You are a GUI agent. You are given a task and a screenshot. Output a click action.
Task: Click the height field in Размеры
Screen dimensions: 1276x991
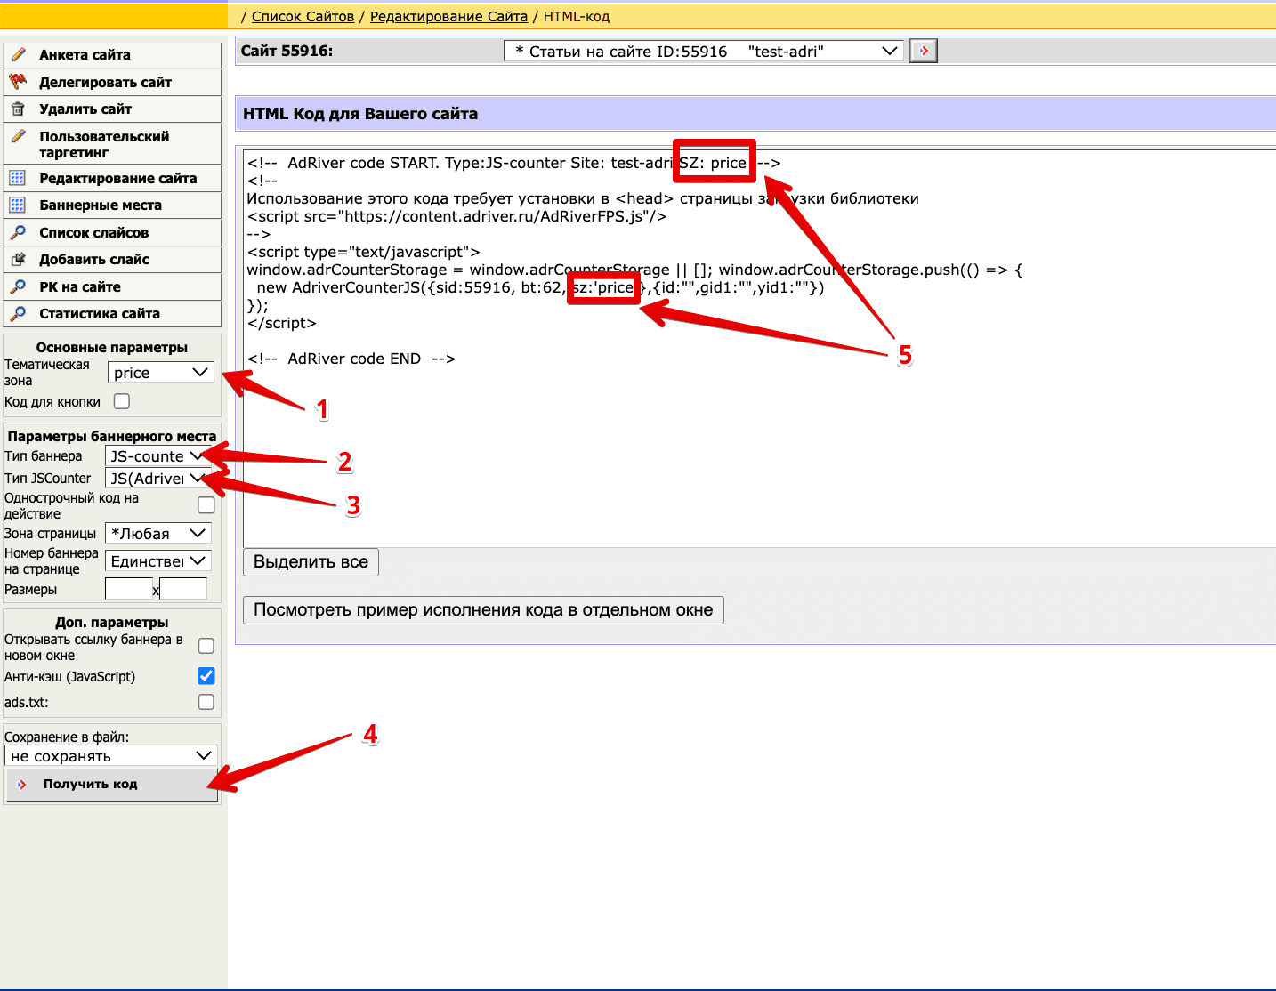coord(183,589)
